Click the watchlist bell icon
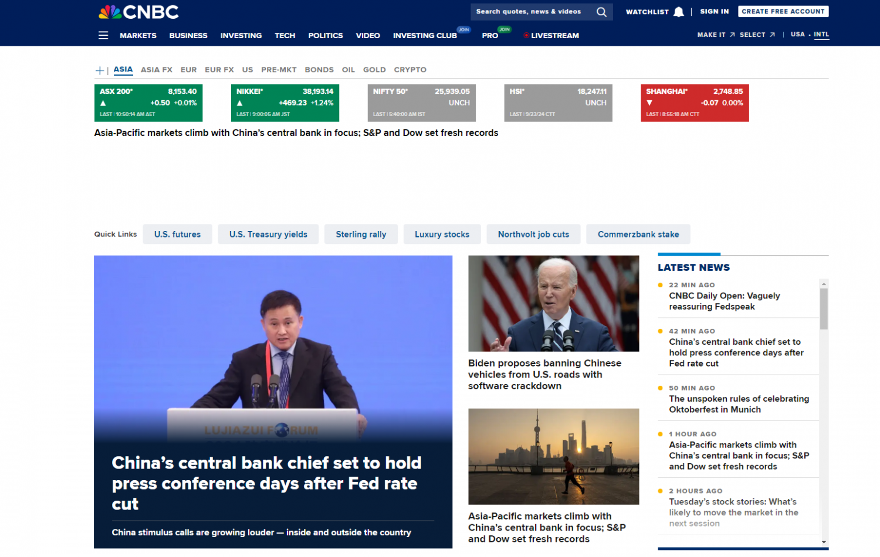Viewport: 880px width, 557px height. click(679, 12)
